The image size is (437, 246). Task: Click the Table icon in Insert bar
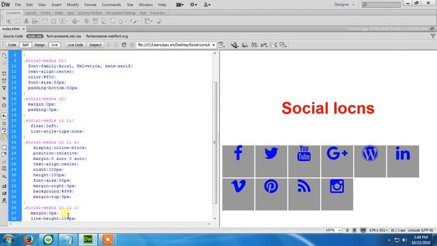(x=45, y=21)
